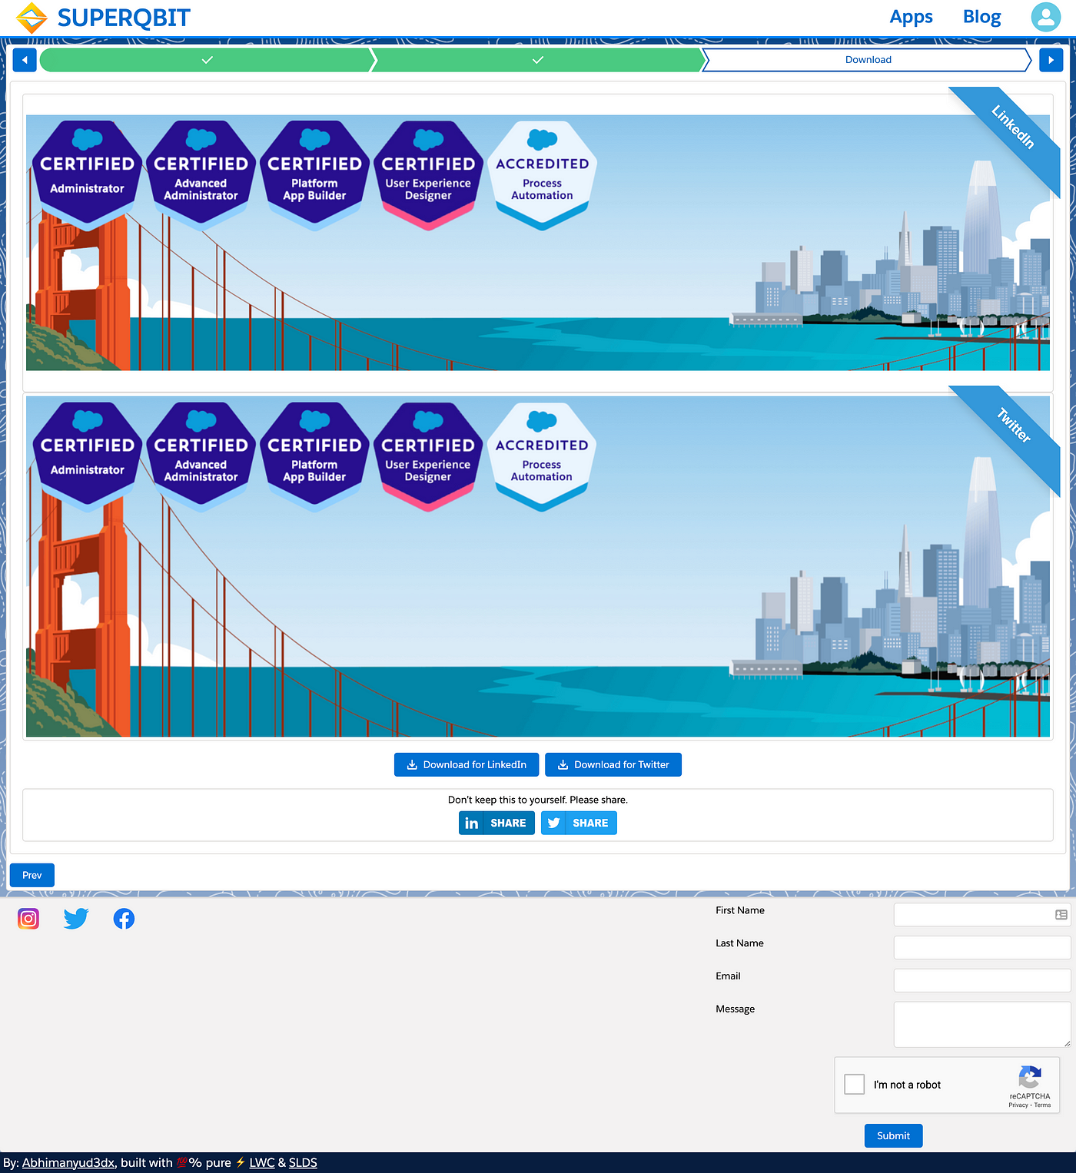
Task: Open the Instagram social icon
Action: click(x=28, y=919)
